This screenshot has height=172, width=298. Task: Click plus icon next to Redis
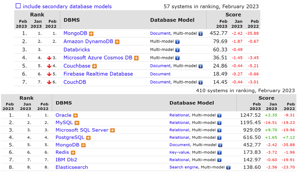tap(73, 153)
